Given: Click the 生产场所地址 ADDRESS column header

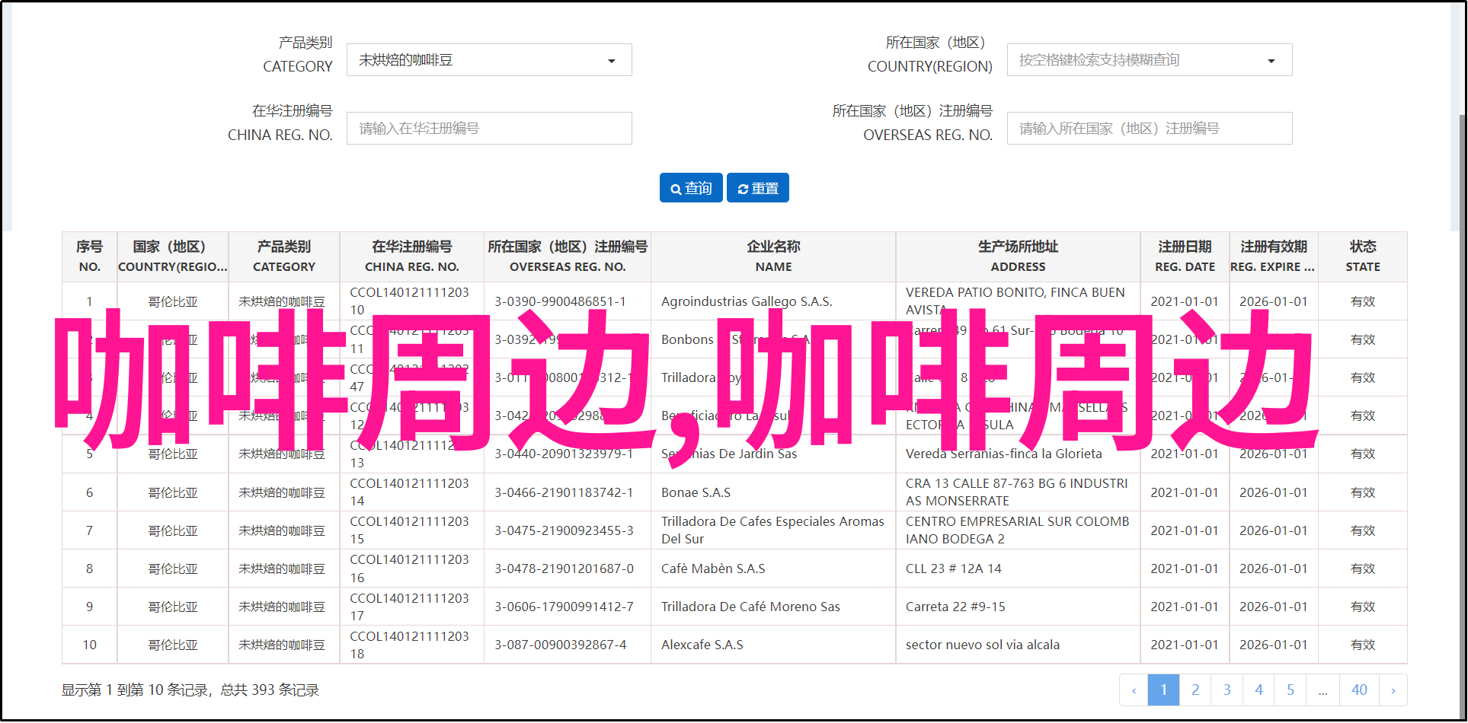Looking at the screenshot, I should [1018, 256].
